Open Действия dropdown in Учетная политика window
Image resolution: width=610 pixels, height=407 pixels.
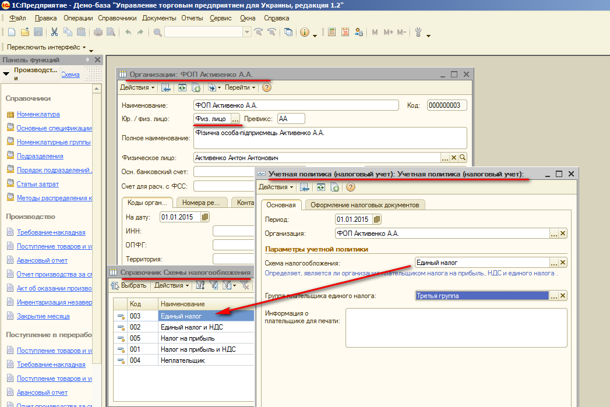coord(276,187)
